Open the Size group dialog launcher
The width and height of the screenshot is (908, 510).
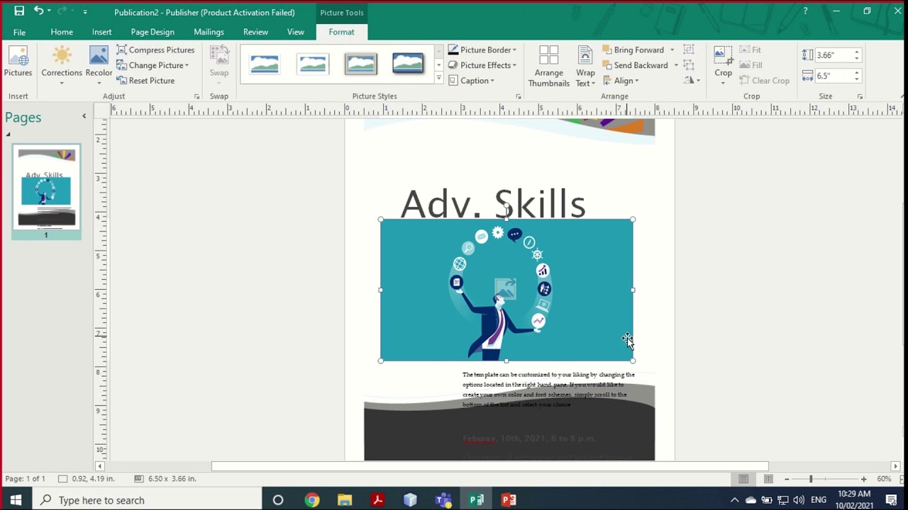click(x=860, y=96)
